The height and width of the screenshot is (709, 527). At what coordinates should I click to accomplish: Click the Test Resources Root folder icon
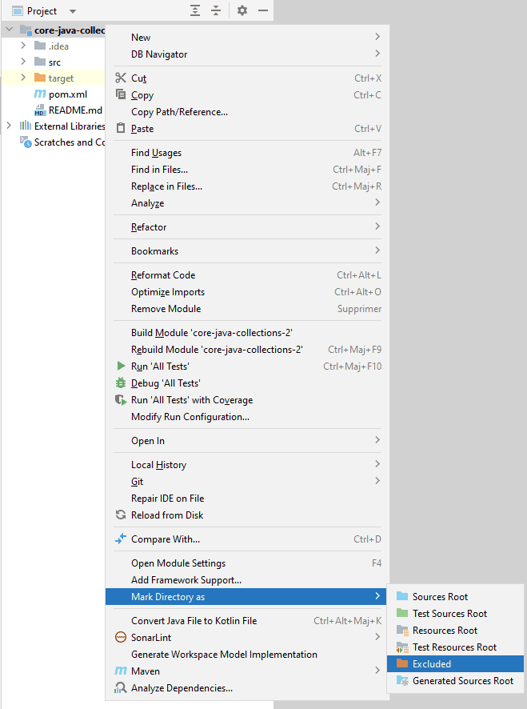pos(402,647)
